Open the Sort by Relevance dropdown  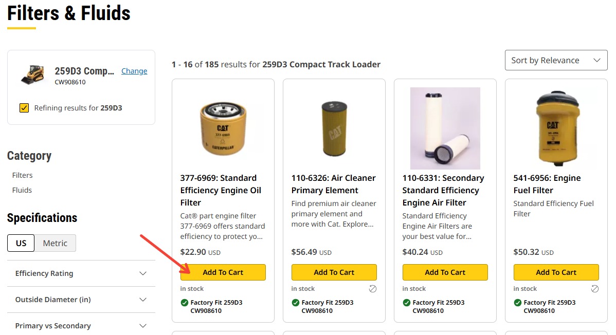pos(556,60)
